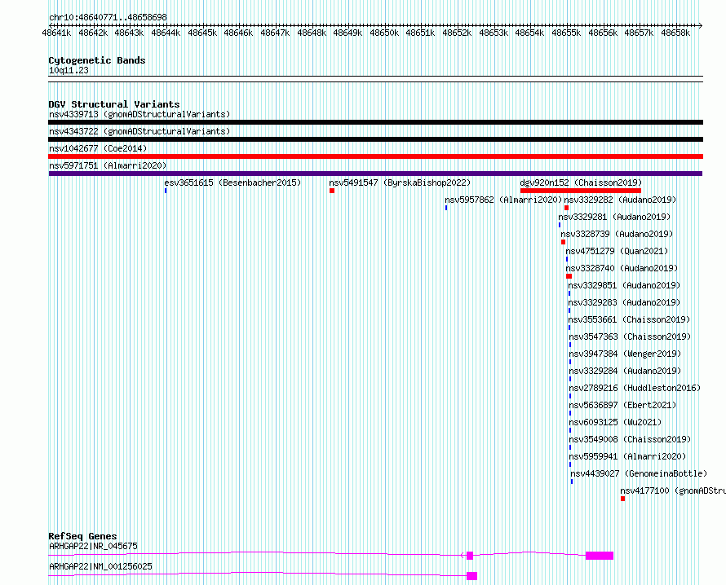Image resolution: width=726 pixels, height=585 pixels.
Task: Open nsv4751279 (Quan2021) variant label
Action: [x=617, y=251]
